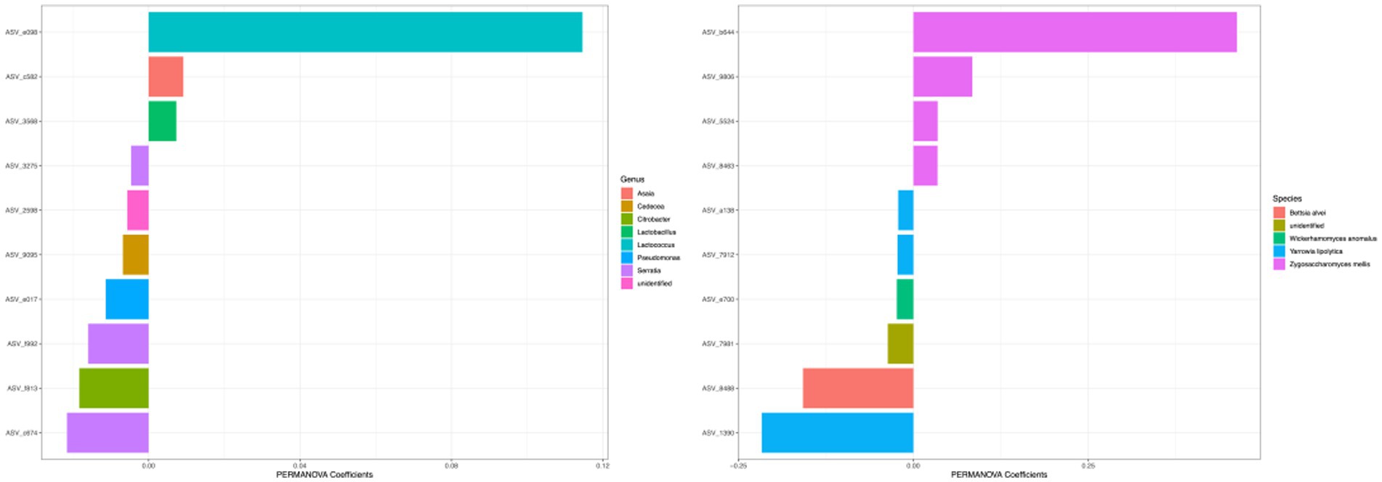Click the green Lactobacillus bar in Genus chart
Screen dimensions: 1382x482
click(162, 121)
